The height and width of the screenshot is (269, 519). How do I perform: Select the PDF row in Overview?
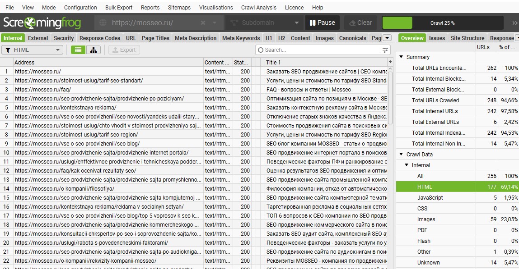[458, 230]
